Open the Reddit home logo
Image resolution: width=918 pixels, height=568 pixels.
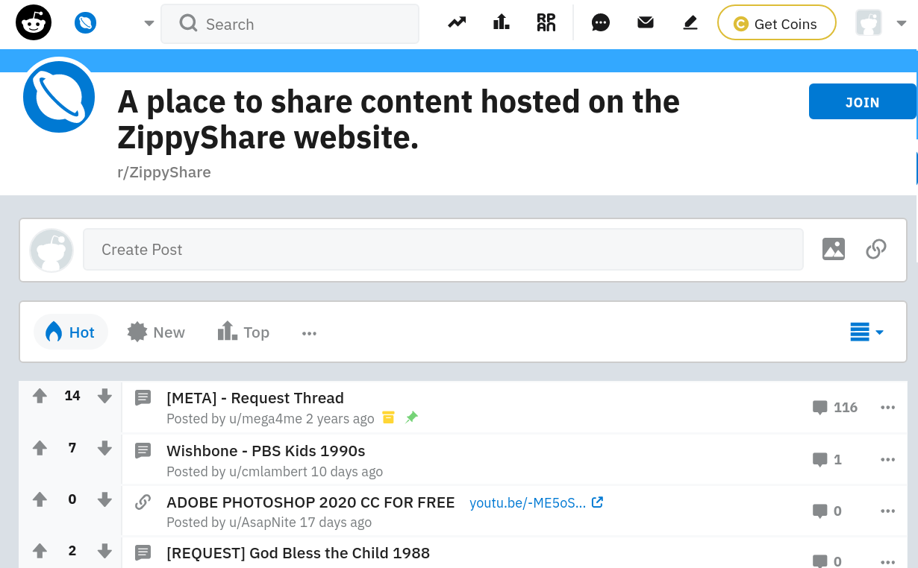[x=34, y=23]
